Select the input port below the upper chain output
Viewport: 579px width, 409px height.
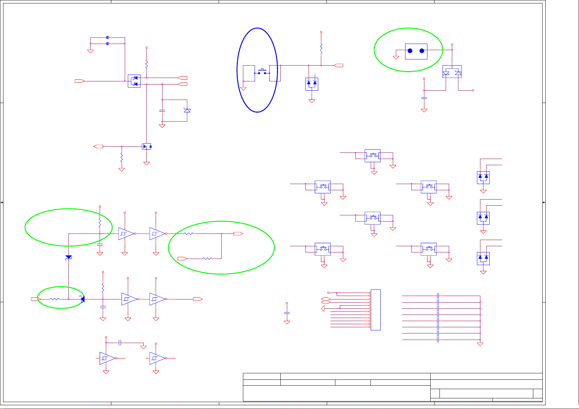pyautogui.click(x=182, y=258)
